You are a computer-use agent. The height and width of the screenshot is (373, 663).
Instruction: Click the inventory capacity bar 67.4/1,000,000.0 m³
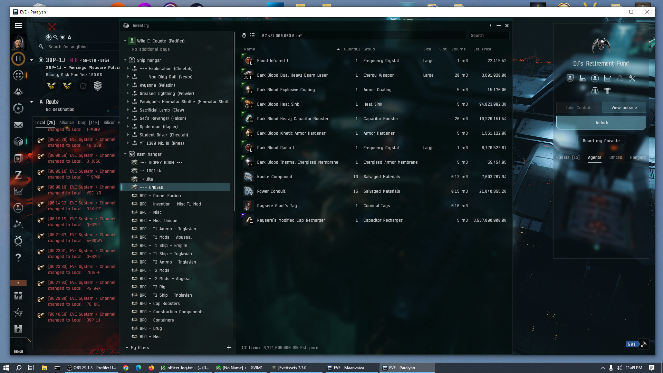click(x=362, y=35)
